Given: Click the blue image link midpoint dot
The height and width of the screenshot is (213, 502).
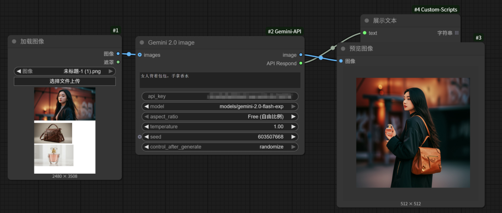Looking at the screenshot, I should (321, 58).
